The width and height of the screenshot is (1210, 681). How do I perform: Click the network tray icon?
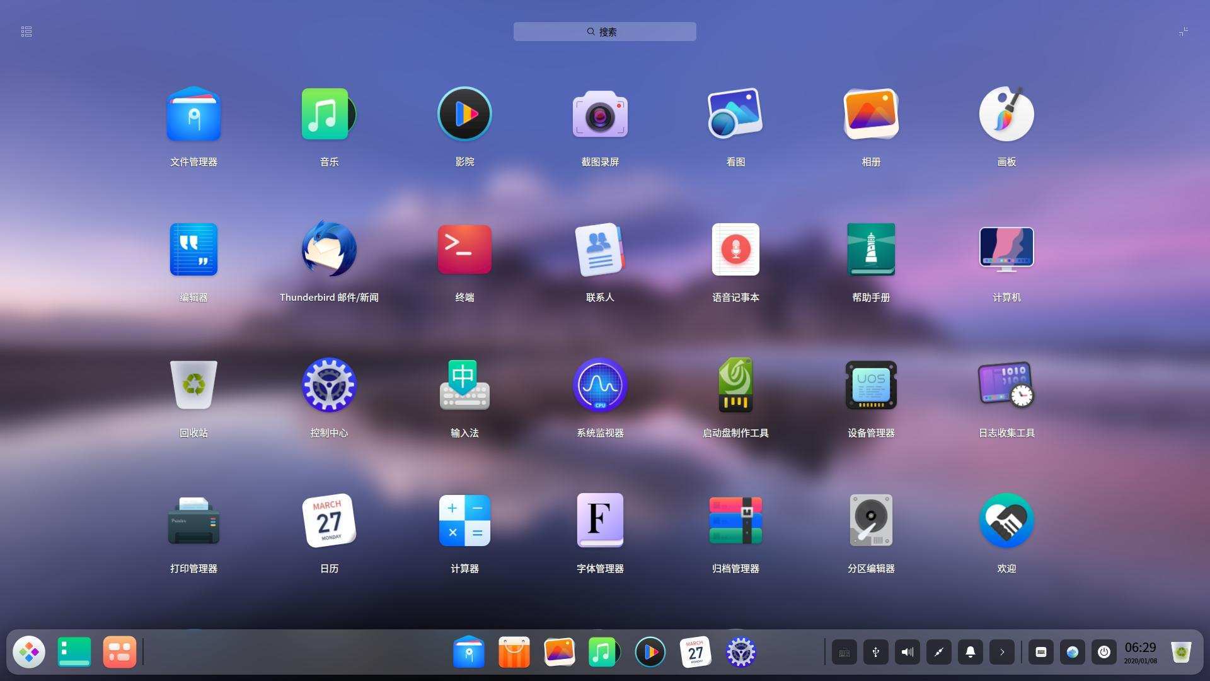[x=939, y=652]
